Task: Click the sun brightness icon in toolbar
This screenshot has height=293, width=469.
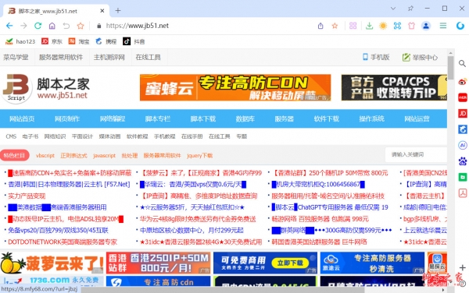Action: [x=383, y=26]
